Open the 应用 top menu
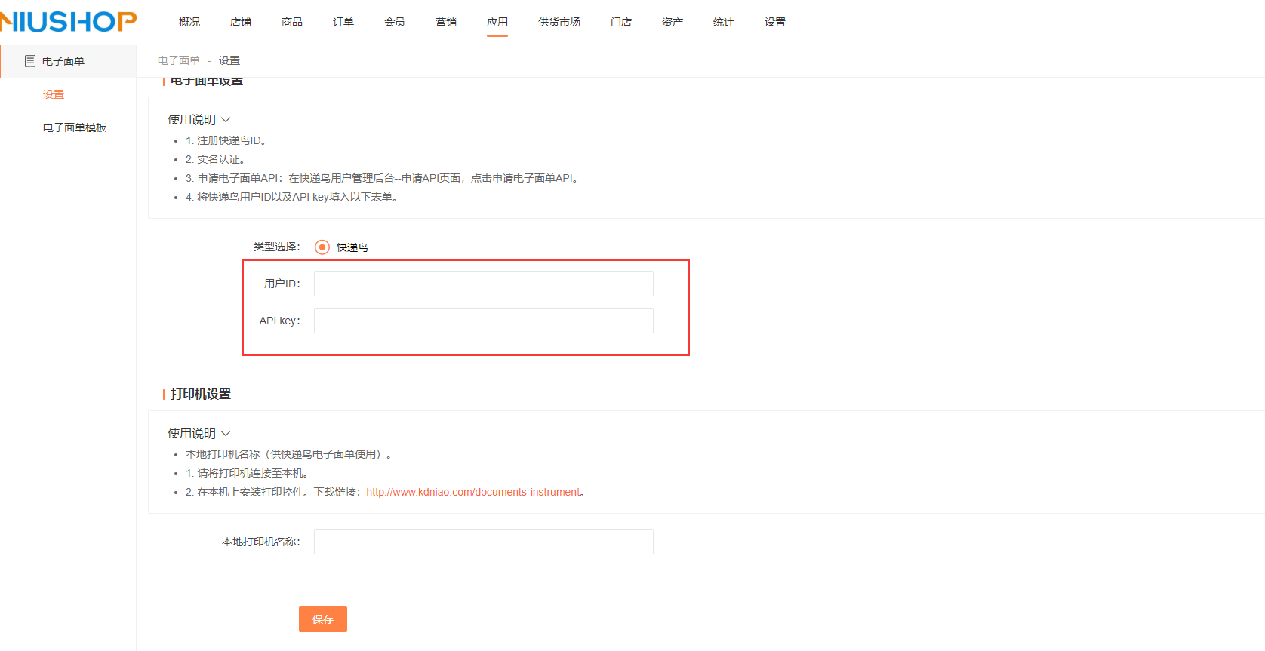1265x651 pixels. (x=497, y=23)
